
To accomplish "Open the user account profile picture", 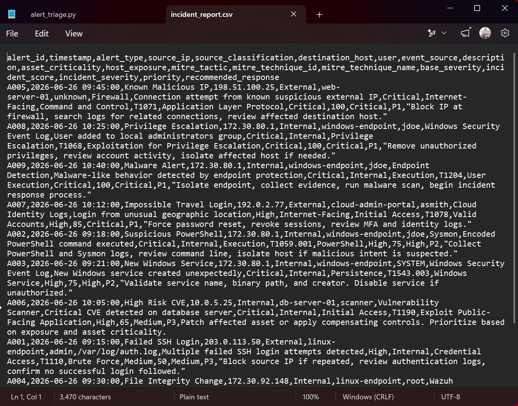I will pos(485,33).
